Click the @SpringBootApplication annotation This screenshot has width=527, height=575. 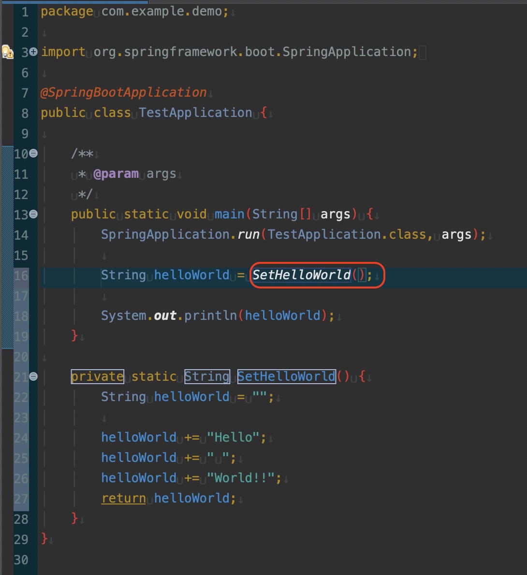124,92
